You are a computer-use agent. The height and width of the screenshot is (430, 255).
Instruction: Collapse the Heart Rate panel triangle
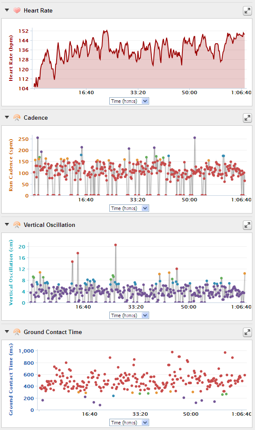coord(7,10)
